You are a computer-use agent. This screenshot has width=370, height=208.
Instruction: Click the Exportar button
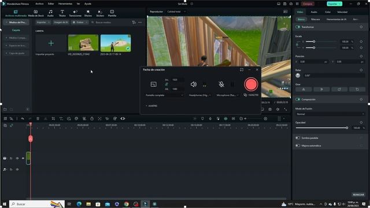click(334, 4)
